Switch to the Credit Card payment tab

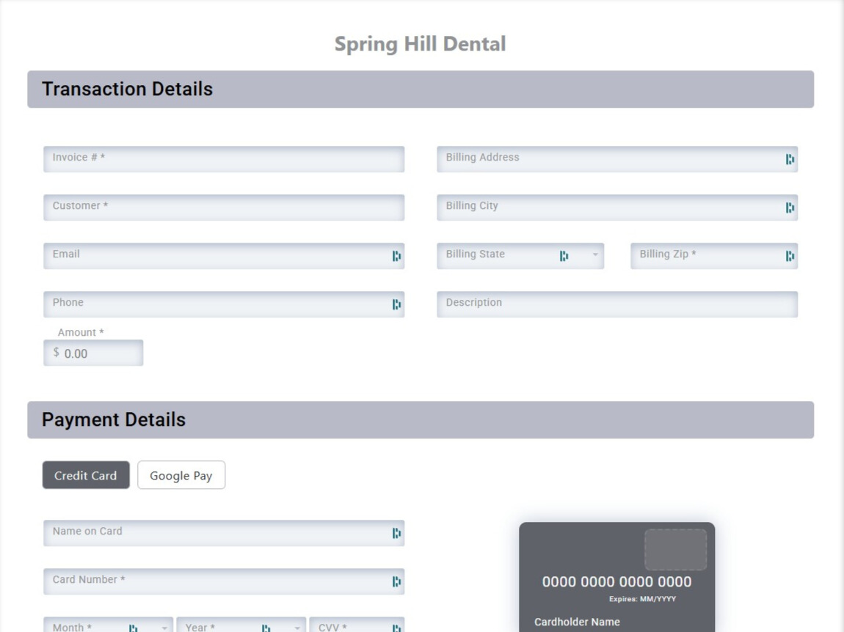86,475
